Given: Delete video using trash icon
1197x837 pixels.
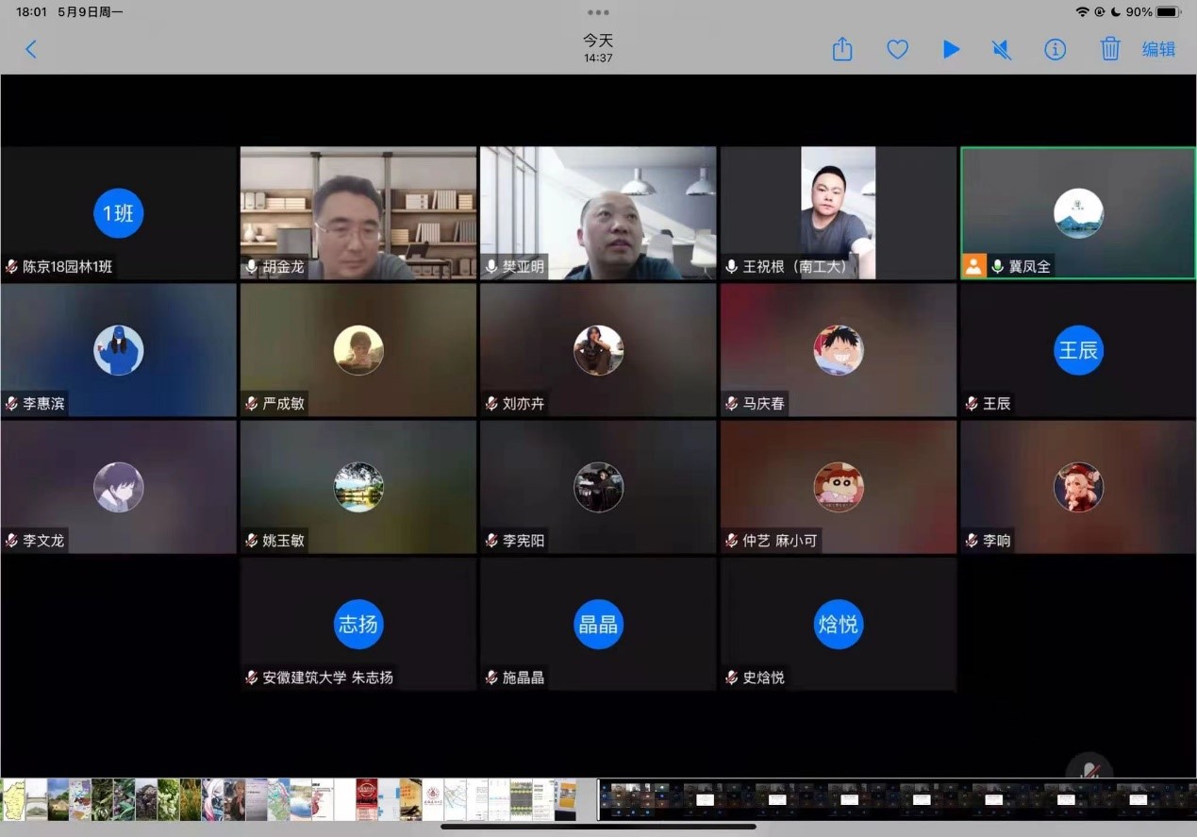Looking at the screenshot, I should (1110, 49).
